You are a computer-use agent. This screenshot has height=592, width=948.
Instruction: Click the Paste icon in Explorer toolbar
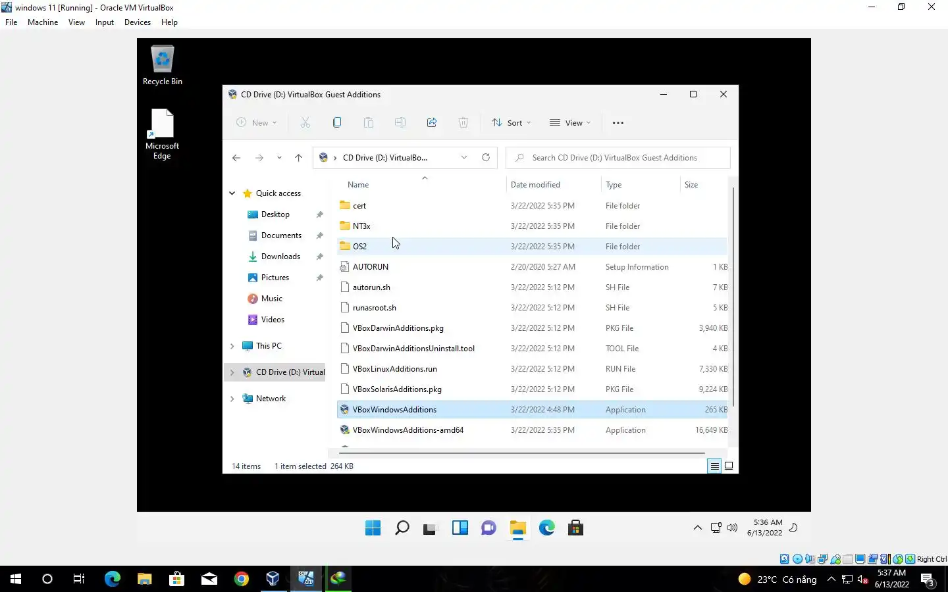(x=369, y=122)
